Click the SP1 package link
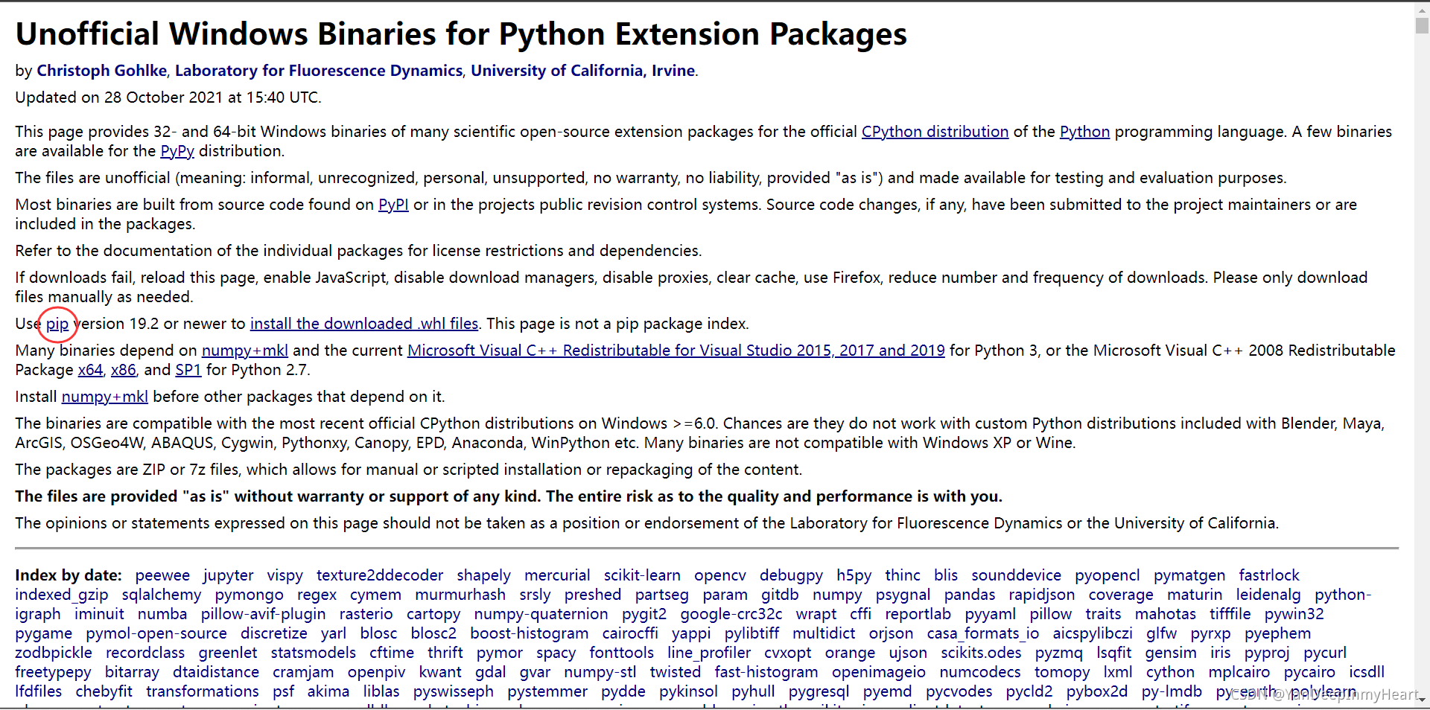 [x=188, y=370]
